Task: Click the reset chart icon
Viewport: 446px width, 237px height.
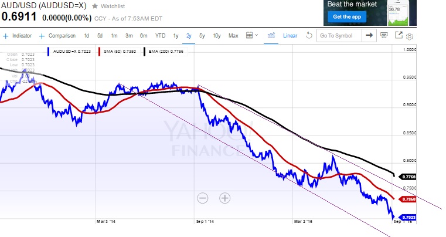Action: (309, 35)
